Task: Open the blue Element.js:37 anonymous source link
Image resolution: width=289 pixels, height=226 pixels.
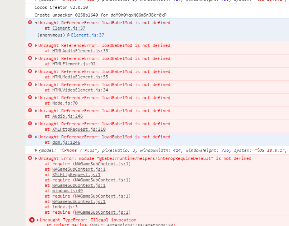Action: pyautogui.click(x=88, y=35)
